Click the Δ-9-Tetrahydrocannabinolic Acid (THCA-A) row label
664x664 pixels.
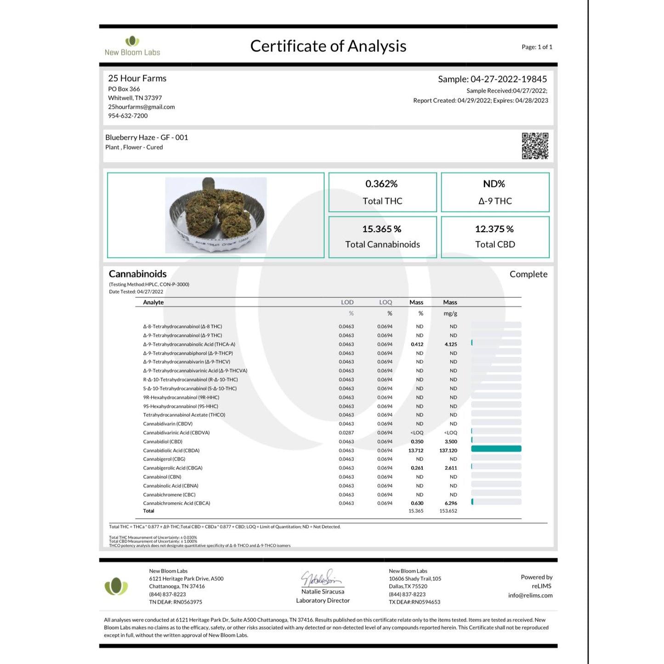pos(189,345)
